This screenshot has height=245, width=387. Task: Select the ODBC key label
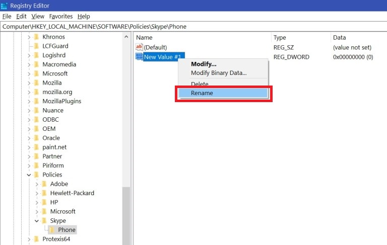point(50,120)
